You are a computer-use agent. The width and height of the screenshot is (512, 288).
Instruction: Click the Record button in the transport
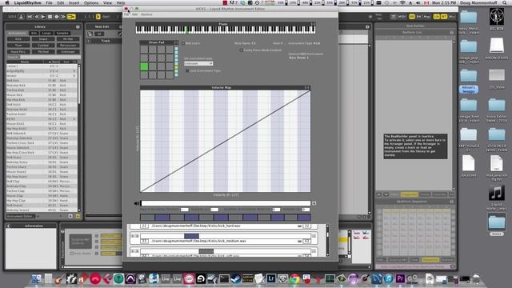tap(57, 17)
